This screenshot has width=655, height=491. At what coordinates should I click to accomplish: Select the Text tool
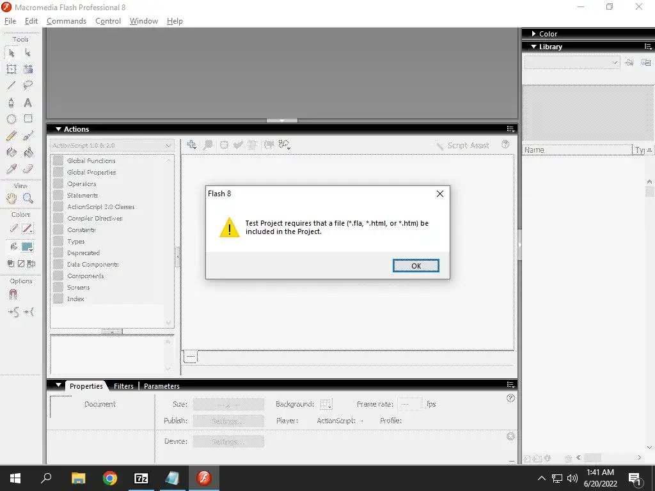[28, 102]
